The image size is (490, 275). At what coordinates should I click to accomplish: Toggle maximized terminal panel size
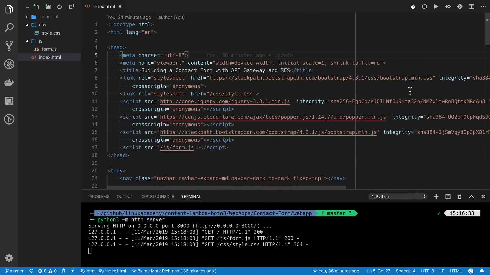click(471, 196)
